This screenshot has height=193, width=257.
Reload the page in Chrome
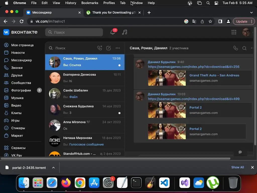22,21
